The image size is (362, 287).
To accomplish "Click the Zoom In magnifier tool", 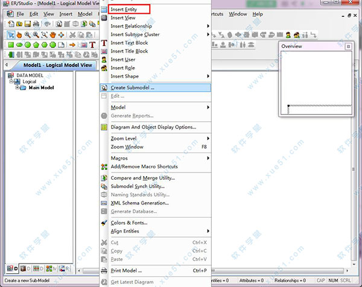I will (28, 35).
